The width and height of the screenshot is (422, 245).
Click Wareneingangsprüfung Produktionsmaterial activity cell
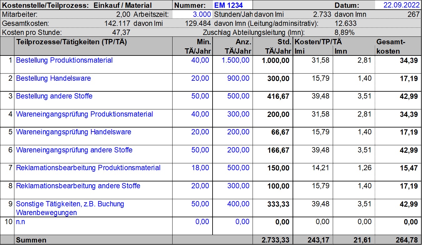(84, 114)
